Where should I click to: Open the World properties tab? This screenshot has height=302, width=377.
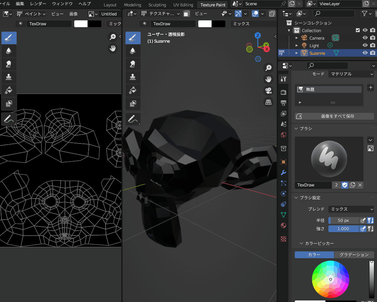[x=283, y=135]
